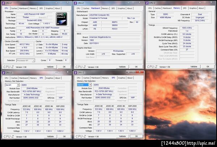Open the About tab in the CPU window
This screenshot has width=217, height=147.
point(58,8)
